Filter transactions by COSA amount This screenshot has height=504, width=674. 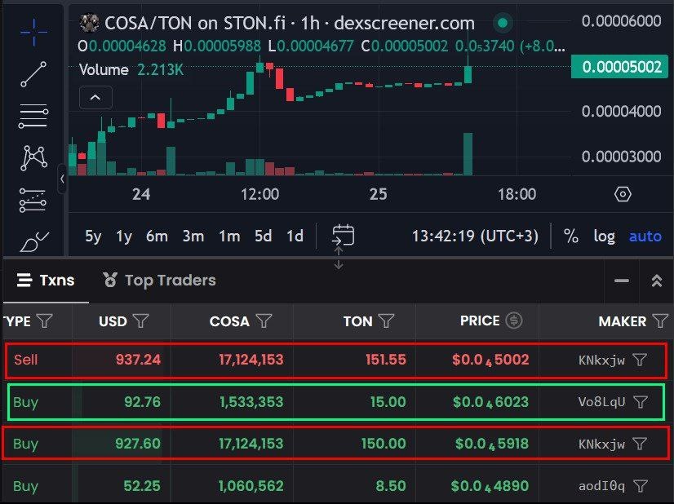264,321
